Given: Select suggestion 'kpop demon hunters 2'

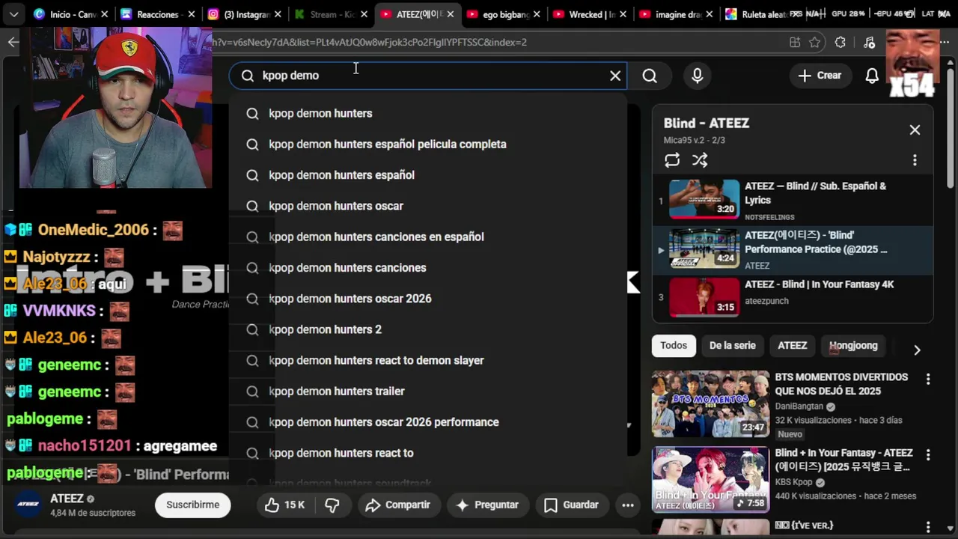Looking at the screenshot, I should 427,329.
